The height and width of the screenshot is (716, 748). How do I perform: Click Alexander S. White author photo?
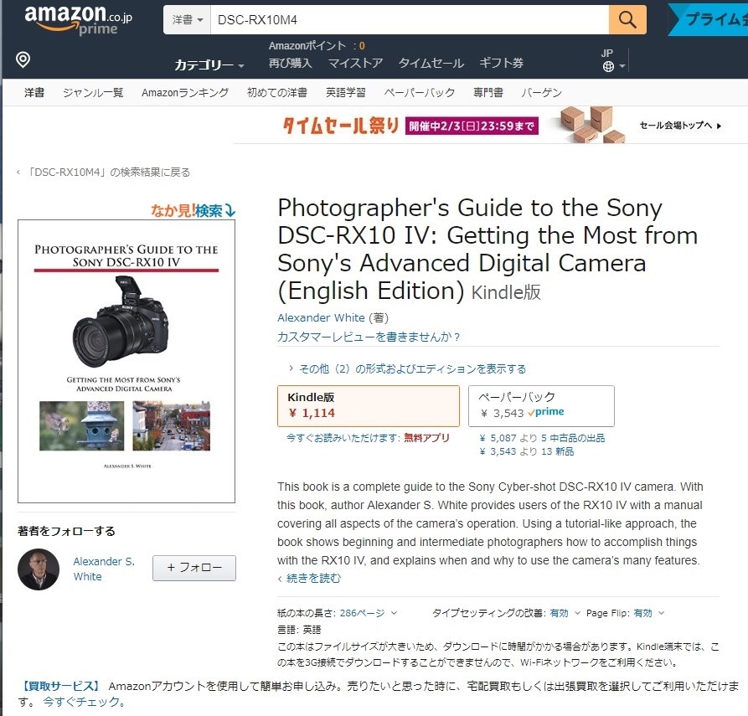39,569
